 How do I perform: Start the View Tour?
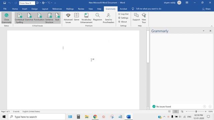tap(144, 18)
